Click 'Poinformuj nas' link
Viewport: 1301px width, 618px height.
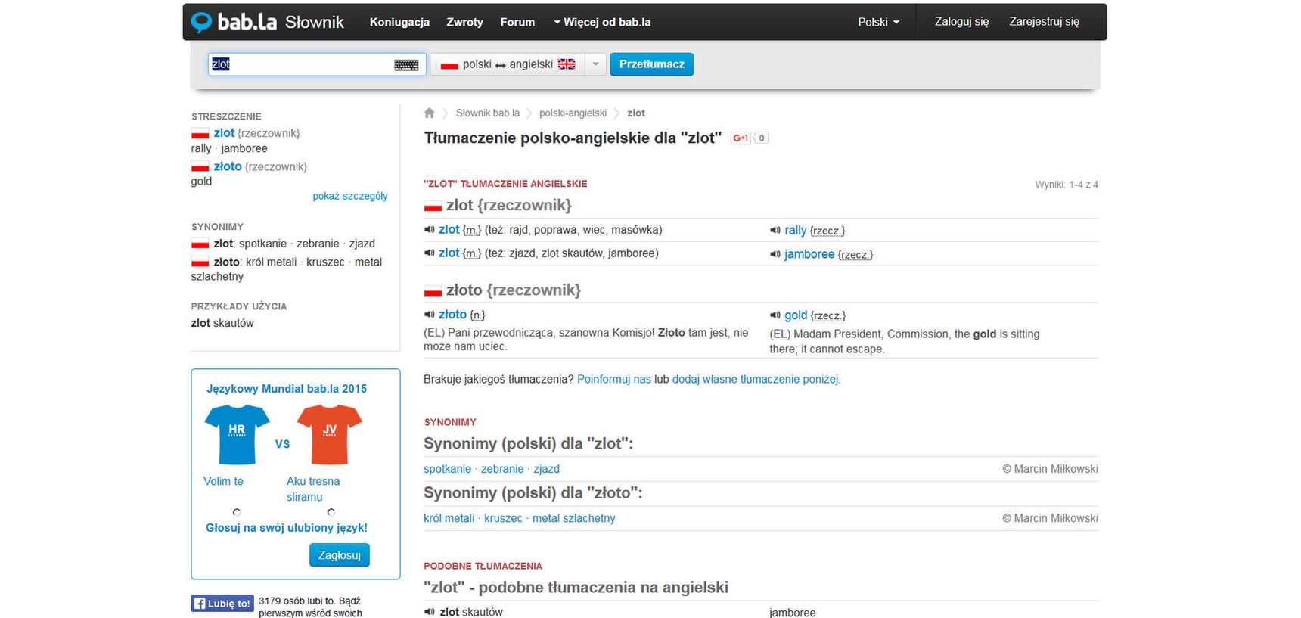pos(613,379)
